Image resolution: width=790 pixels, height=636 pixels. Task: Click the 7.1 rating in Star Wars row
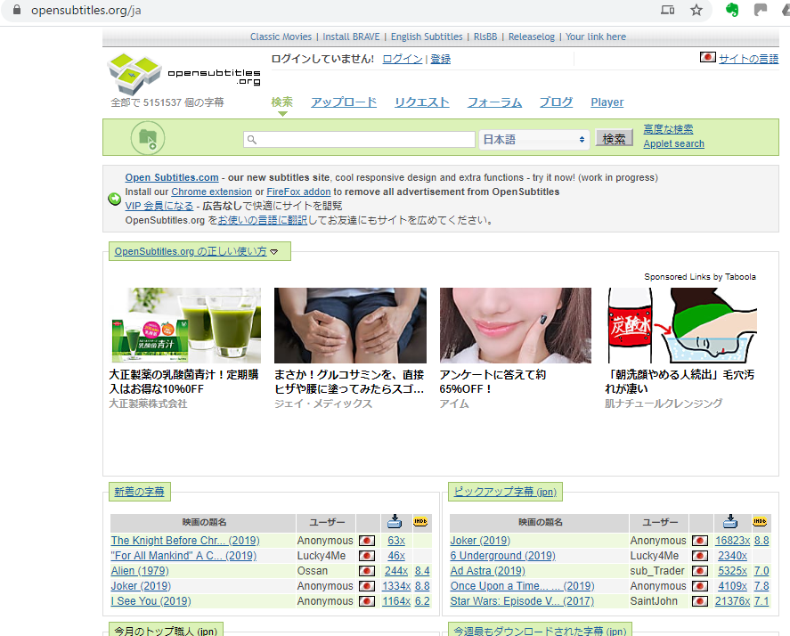click(761, 600)
